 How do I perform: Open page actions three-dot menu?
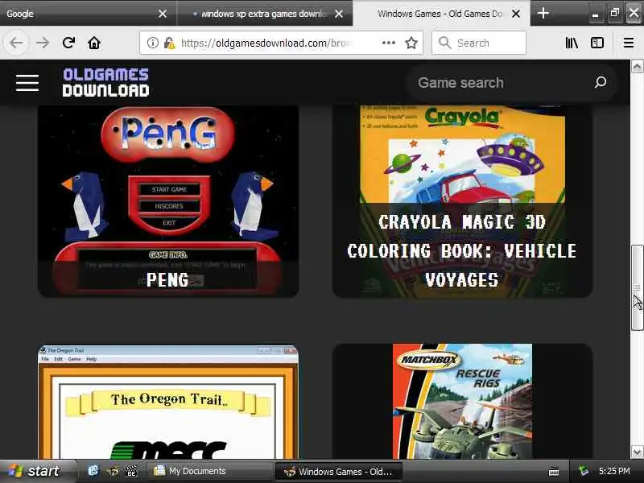click(x=389, y=43)
